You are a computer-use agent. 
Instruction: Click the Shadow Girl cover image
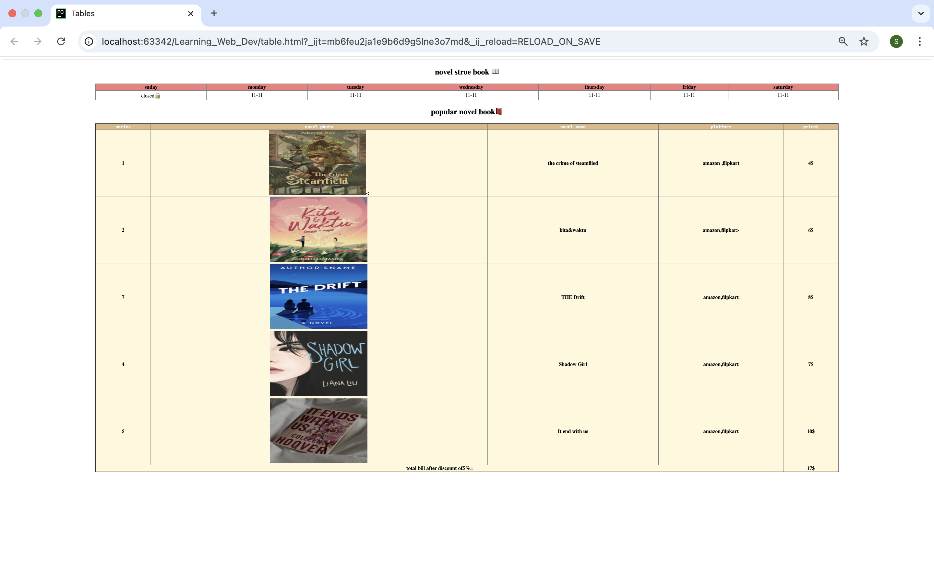tap(318, 364)
